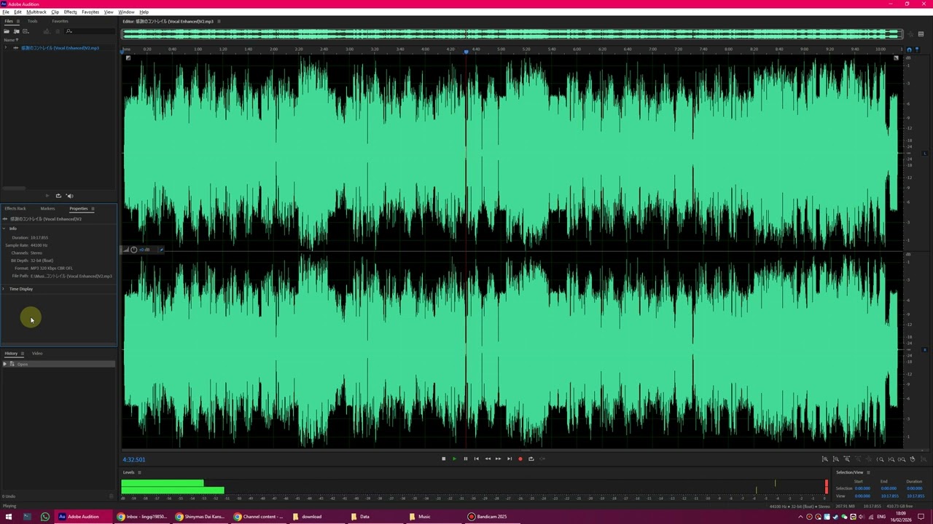Open the Help menu

[x=144, y=12]
